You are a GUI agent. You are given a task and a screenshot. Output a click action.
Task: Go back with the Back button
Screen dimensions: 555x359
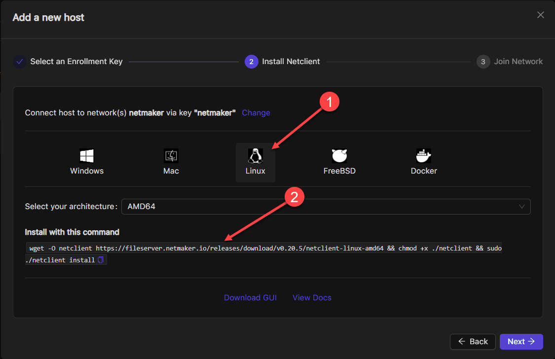473,342
